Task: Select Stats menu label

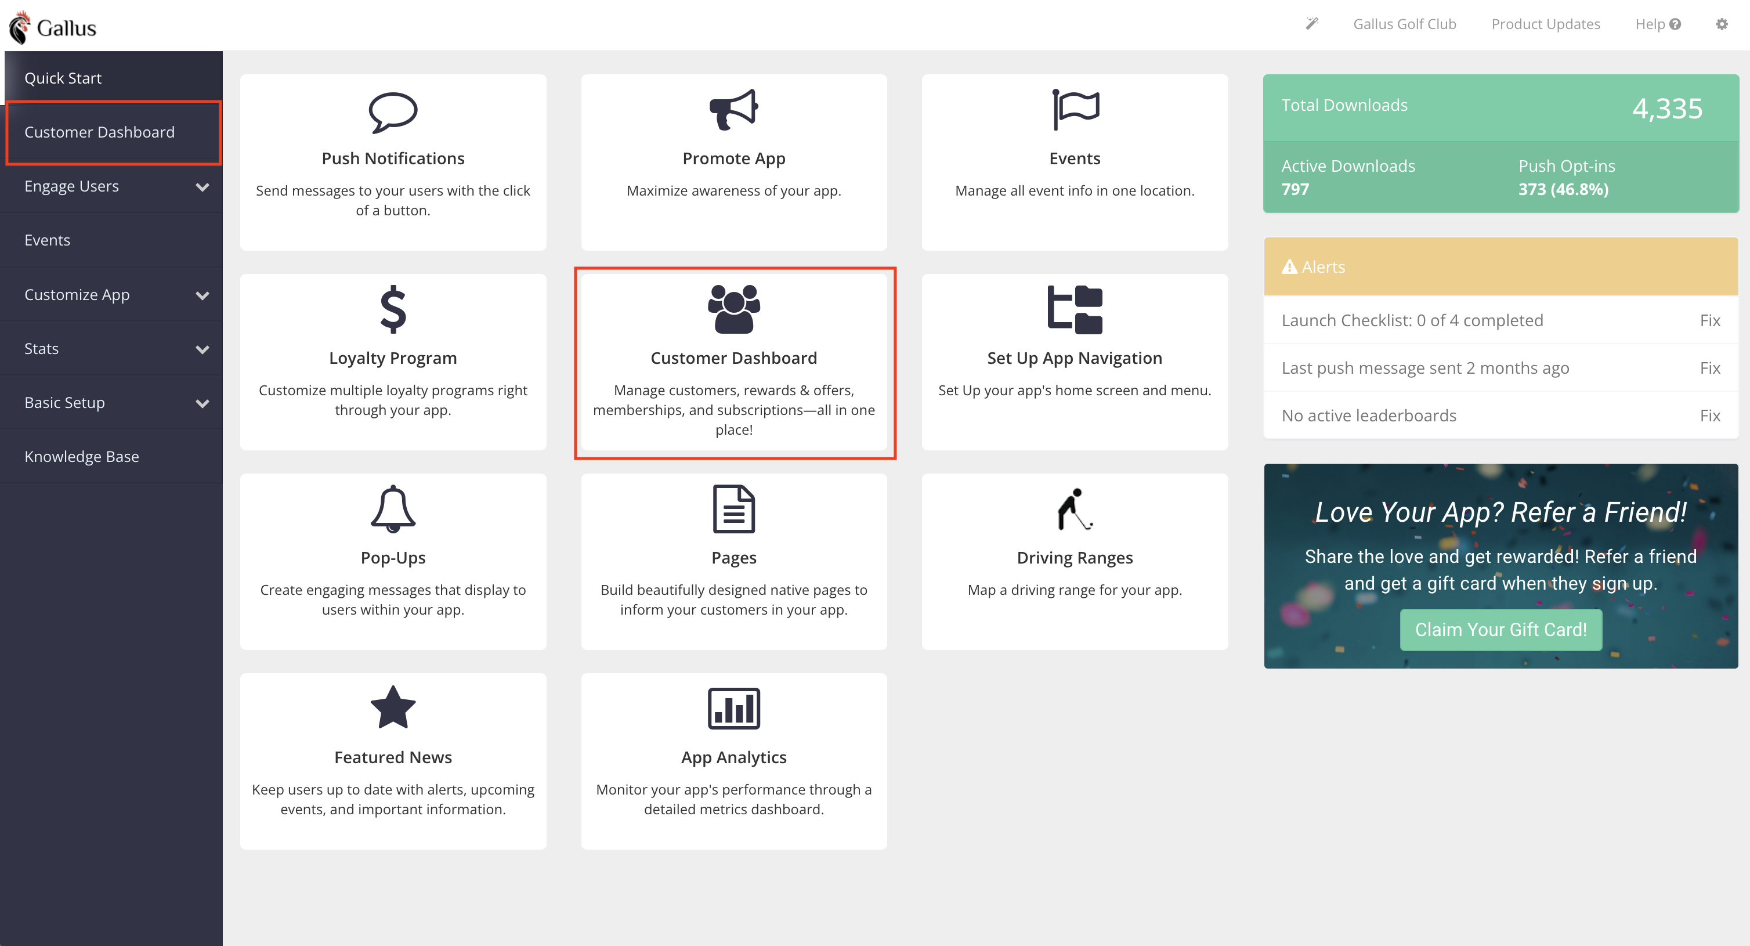Action: (41, 349)
